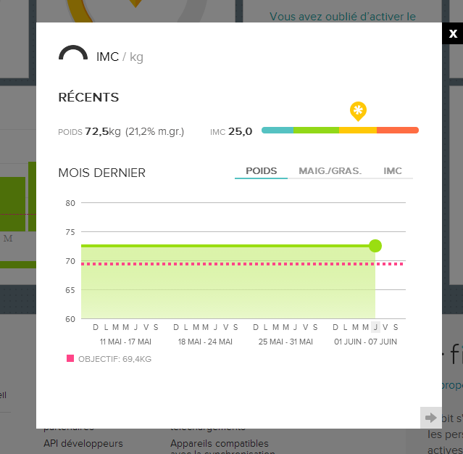463x454 pixels.
Task: Click the '25 MAI - 31 MAI' week label
Action: [285, 342]
